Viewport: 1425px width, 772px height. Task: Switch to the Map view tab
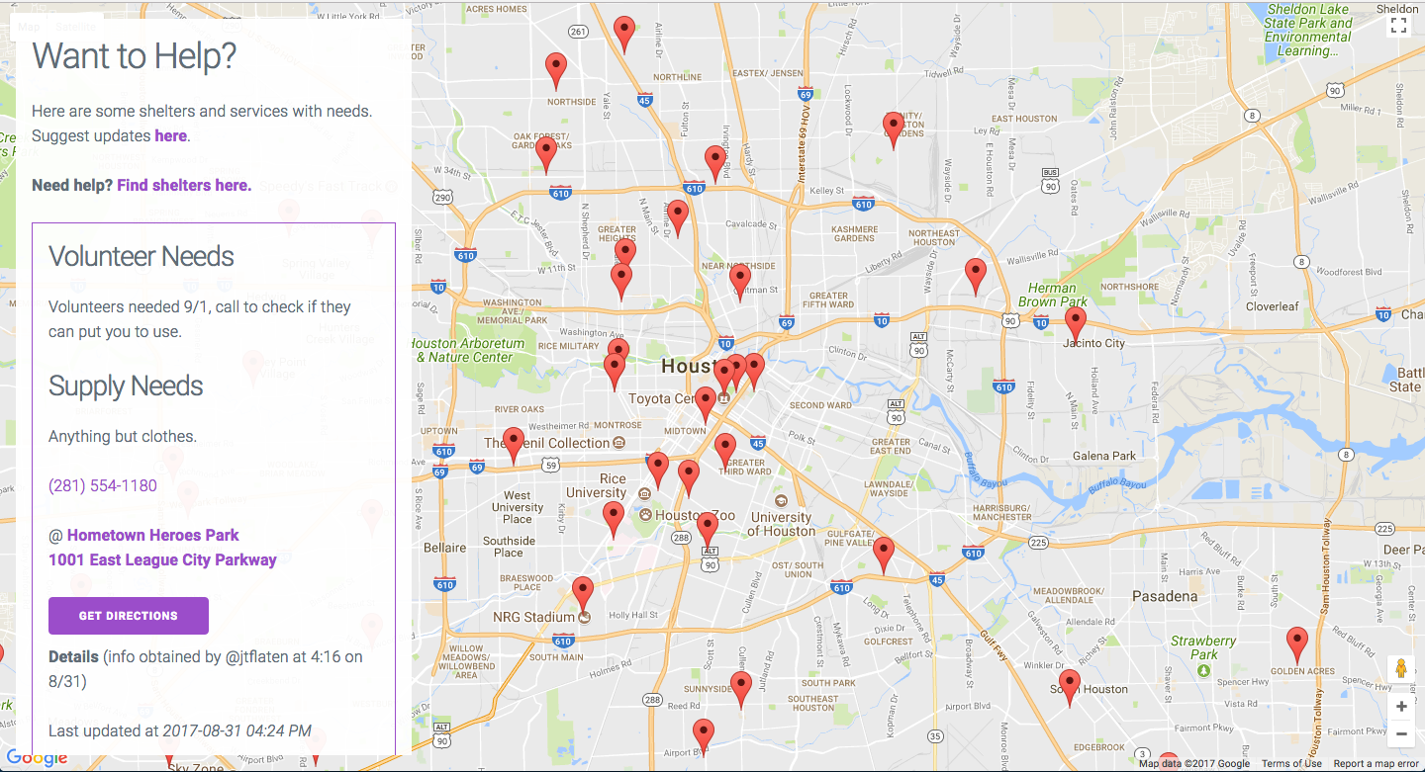(x=30, y=27)
